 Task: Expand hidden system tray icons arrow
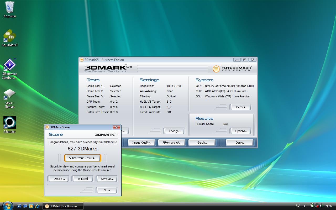pos(305,206)
